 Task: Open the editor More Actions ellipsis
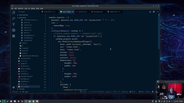pyautogui.click(x=158, y=12)
